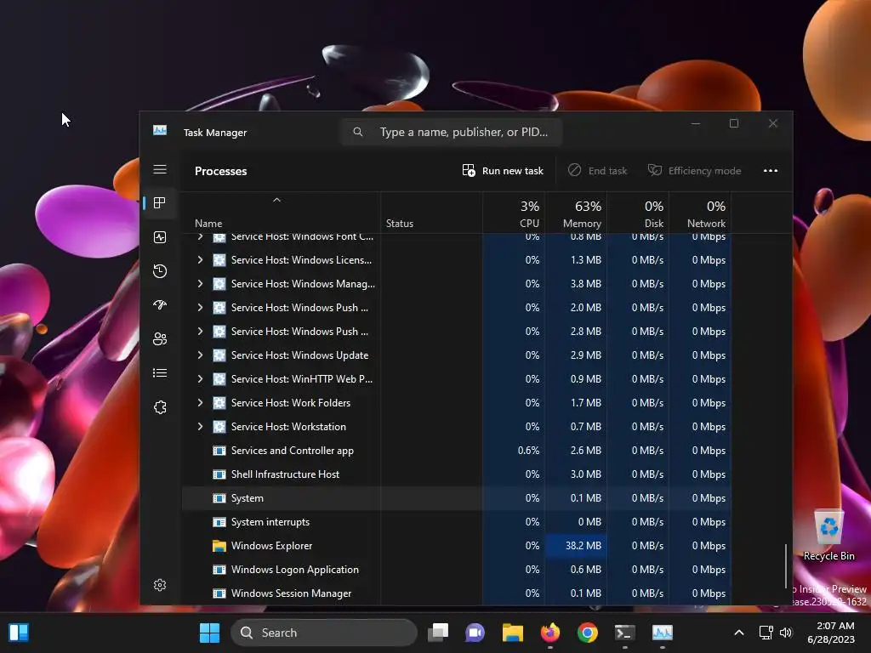Image resolution: width=871 pixels, height=653 pixels.
Task: Open the Services puzzle icon in sidebar
Action: coord(160,407)
